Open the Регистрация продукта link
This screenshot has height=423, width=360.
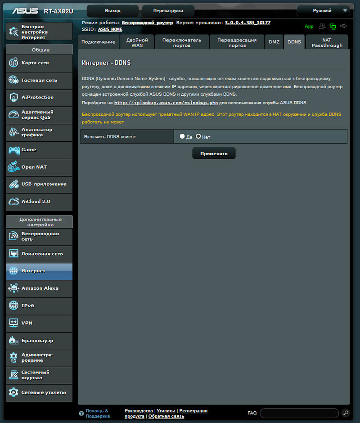(166, 413)
